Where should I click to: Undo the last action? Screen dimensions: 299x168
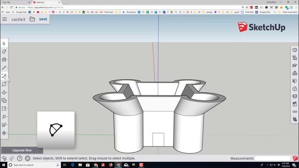4,158
